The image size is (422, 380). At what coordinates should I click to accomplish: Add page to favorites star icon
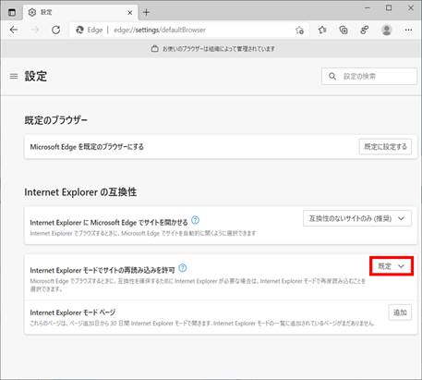click(299, 30)
